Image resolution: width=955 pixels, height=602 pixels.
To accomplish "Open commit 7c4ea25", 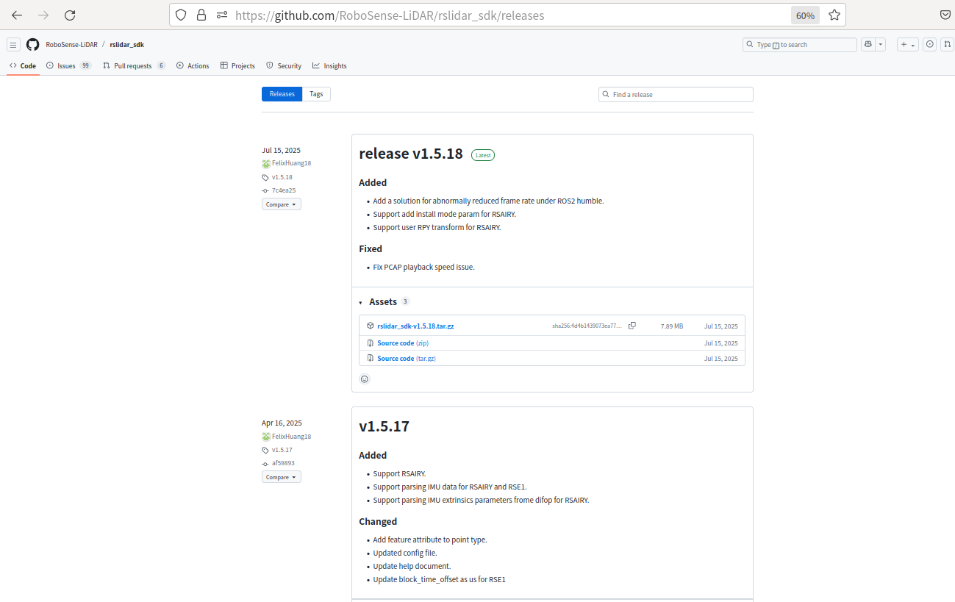I will [x=284, y=190].
